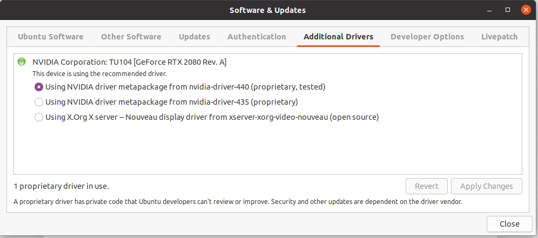538x238 pixels.
Task: Click the '1 proprietary driver in use.' status
Action: 61,186
